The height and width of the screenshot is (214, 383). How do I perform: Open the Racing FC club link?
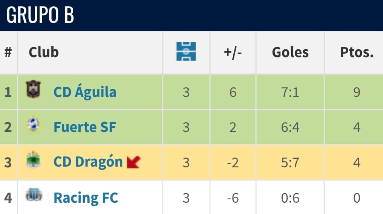[86, 197]
